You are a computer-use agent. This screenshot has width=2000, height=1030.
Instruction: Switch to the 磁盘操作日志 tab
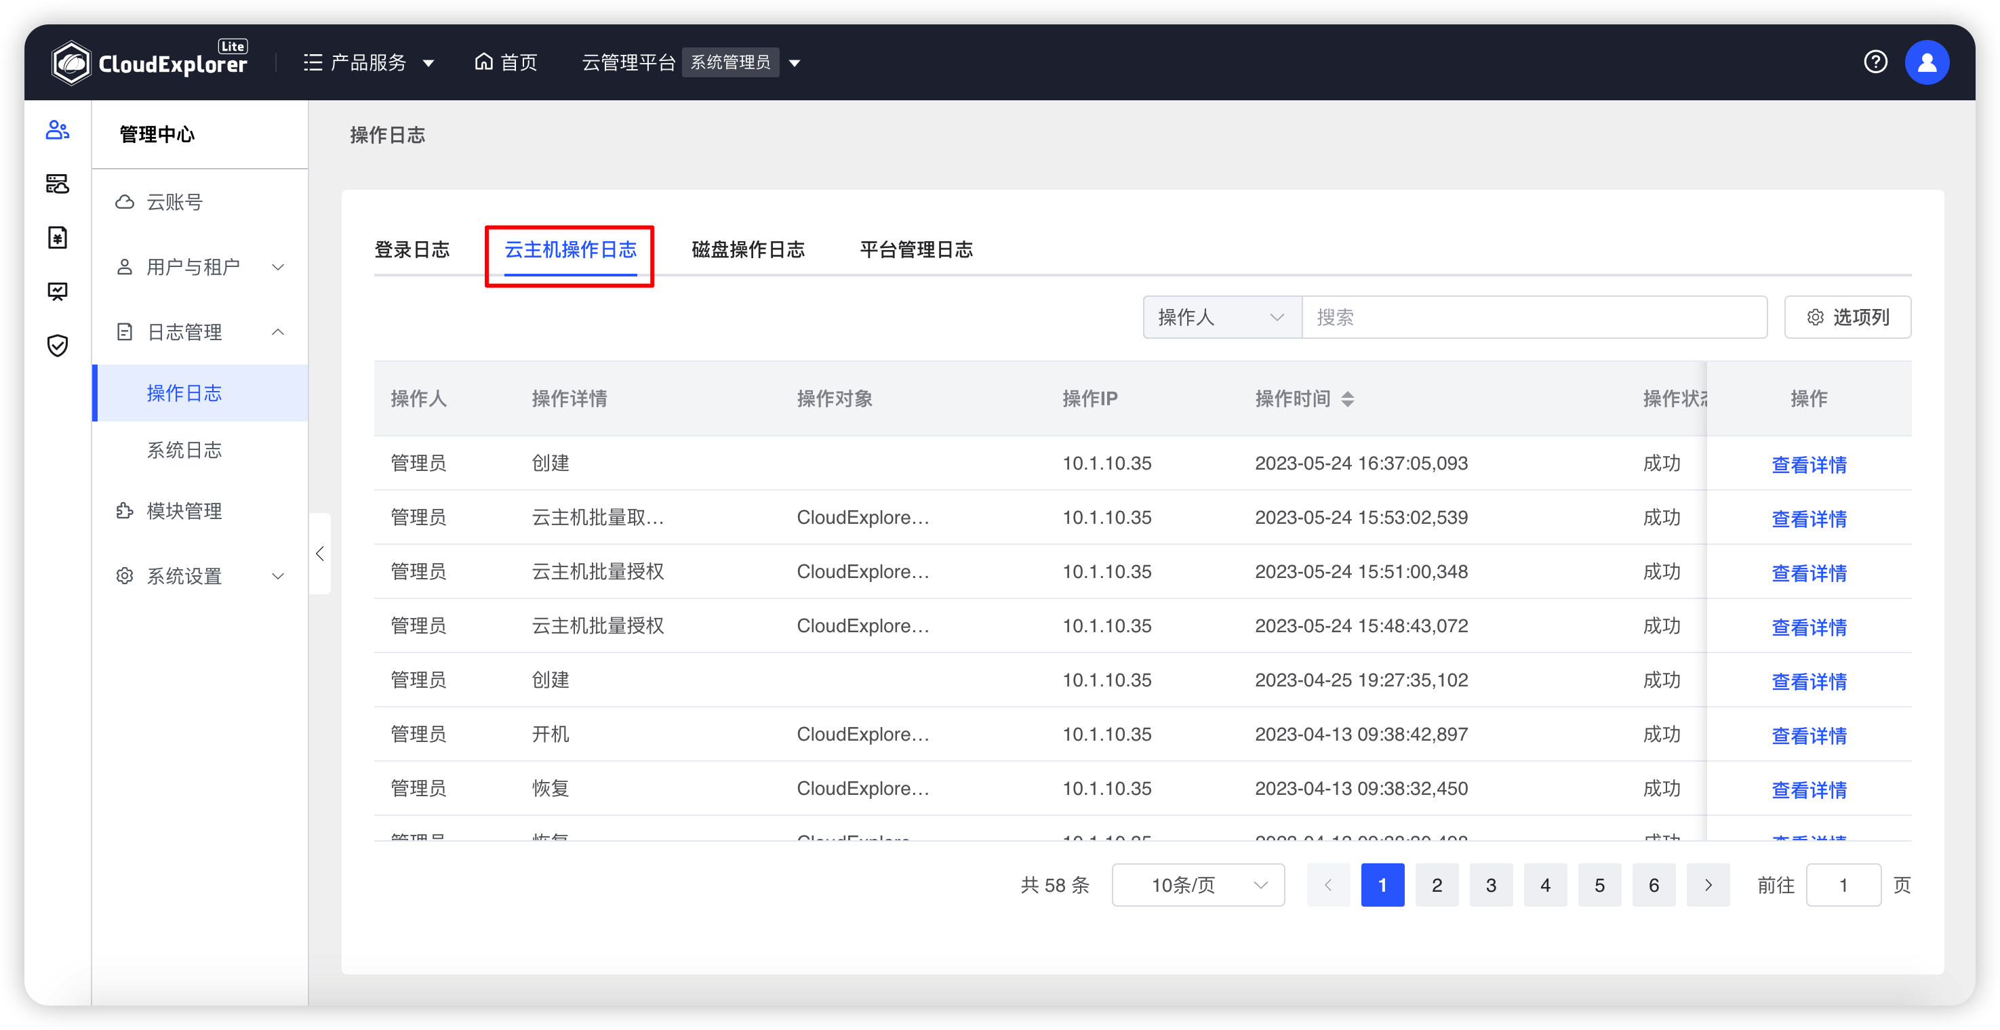click(x=749, y=248)
